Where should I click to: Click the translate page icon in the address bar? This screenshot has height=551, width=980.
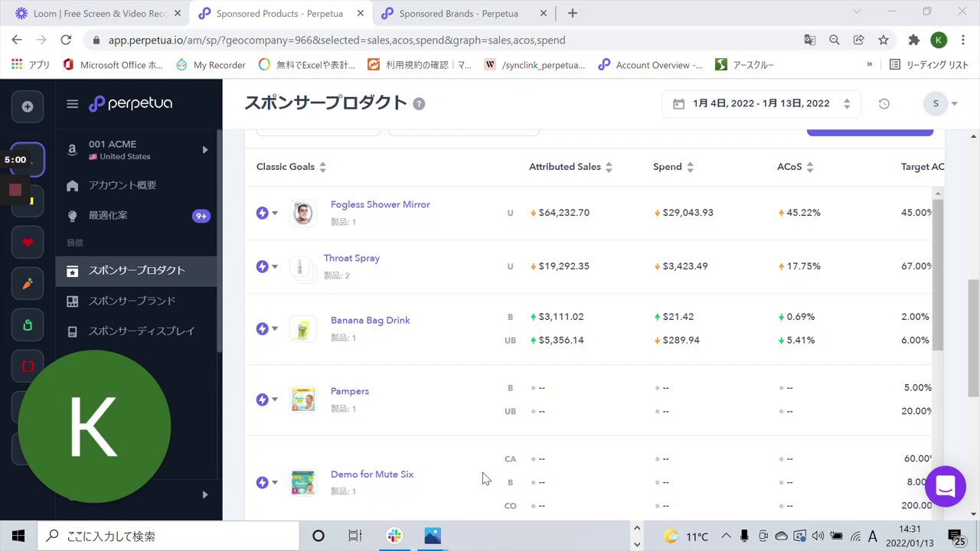(809, 40)
